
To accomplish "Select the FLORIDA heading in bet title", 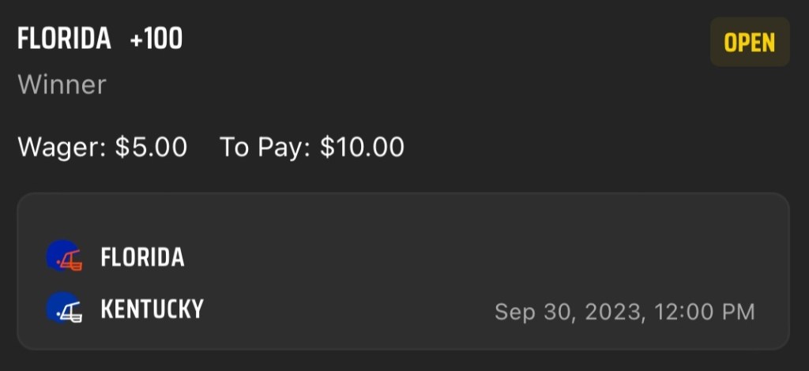I will (x=65, y=39).
